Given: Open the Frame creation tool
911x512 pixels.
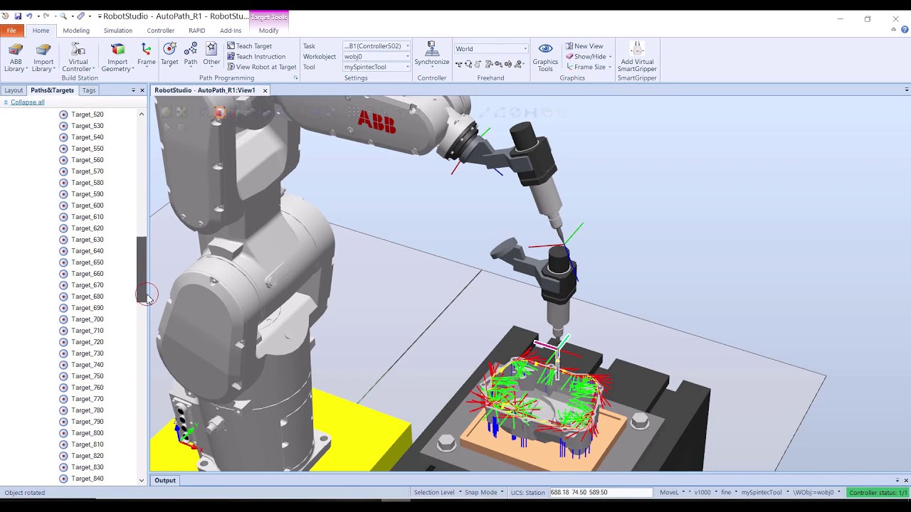Looking at the screenshot, I should 147,55.
